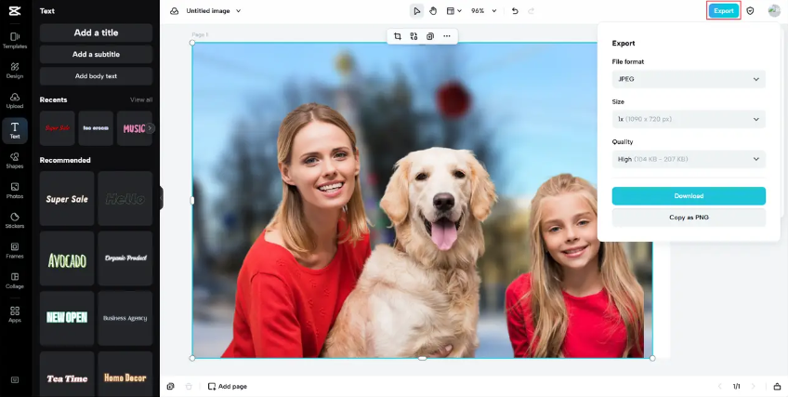Image resolution: width=788 pixels, height=397 pixels.
Task: Choose the Hello text preset
Action: point(125,199)
